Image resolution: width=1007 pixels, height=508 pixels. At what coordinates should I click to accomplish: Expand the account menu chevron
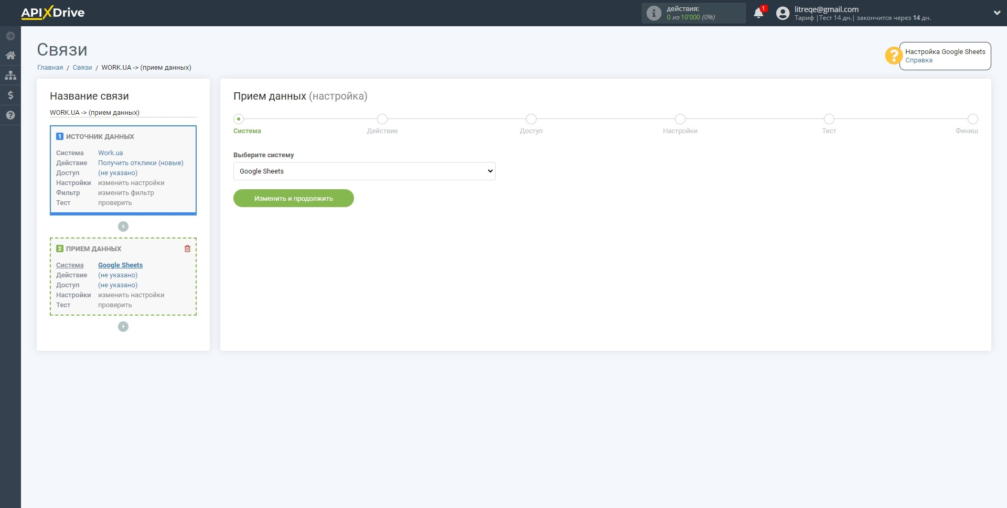997,13
